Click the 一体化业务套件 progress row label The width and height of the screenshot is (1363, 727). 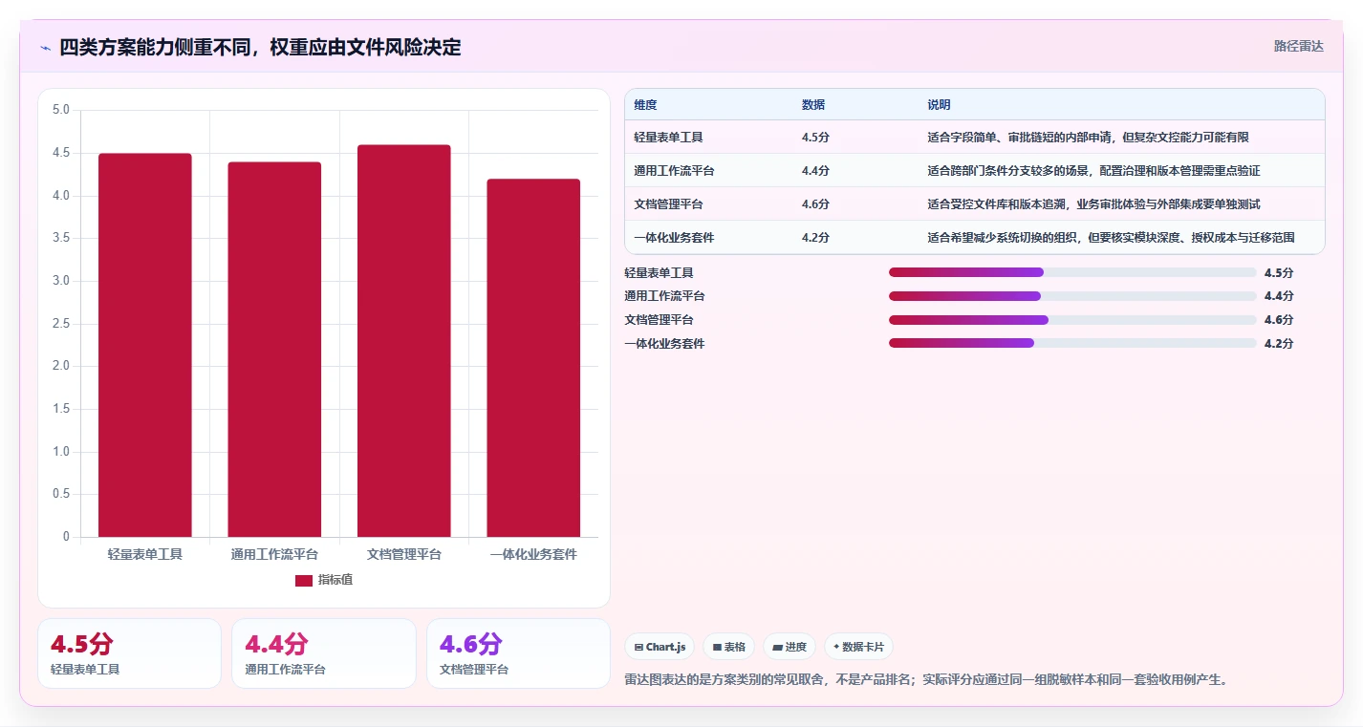pyautogui.click(x=664, y=344)
